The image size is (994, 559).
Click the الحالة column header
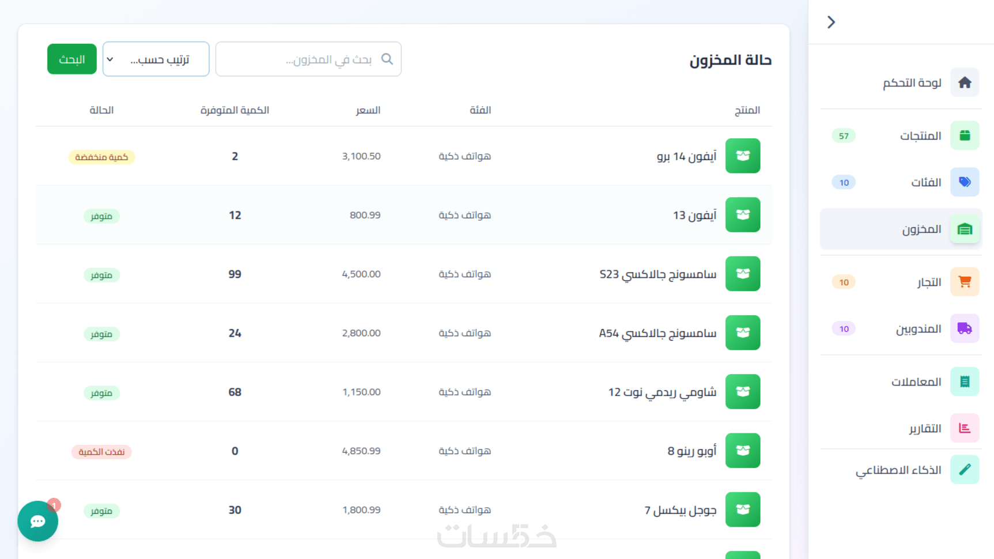pyautogui.click(x=101, y=110)
